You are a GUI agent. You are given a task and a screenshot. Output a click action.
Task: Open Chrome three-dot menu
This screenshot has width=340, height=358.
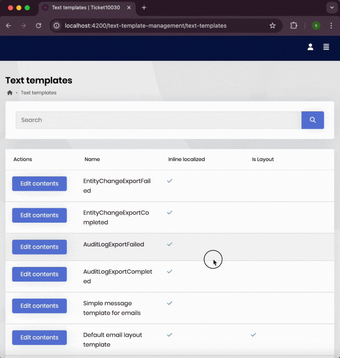tap(331, 26)
